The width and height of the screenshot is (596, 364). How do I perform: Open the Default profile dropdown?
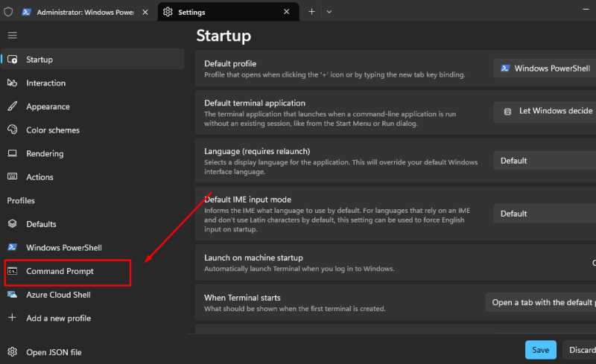545,68
